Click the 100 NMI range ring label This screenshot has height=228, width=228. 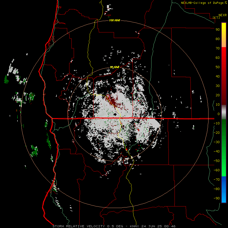point(115,20)
